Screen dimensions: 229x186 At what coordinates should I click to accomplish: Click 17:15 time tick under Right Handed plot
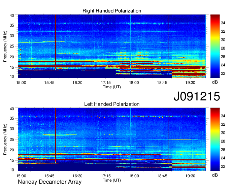(106, 83)
